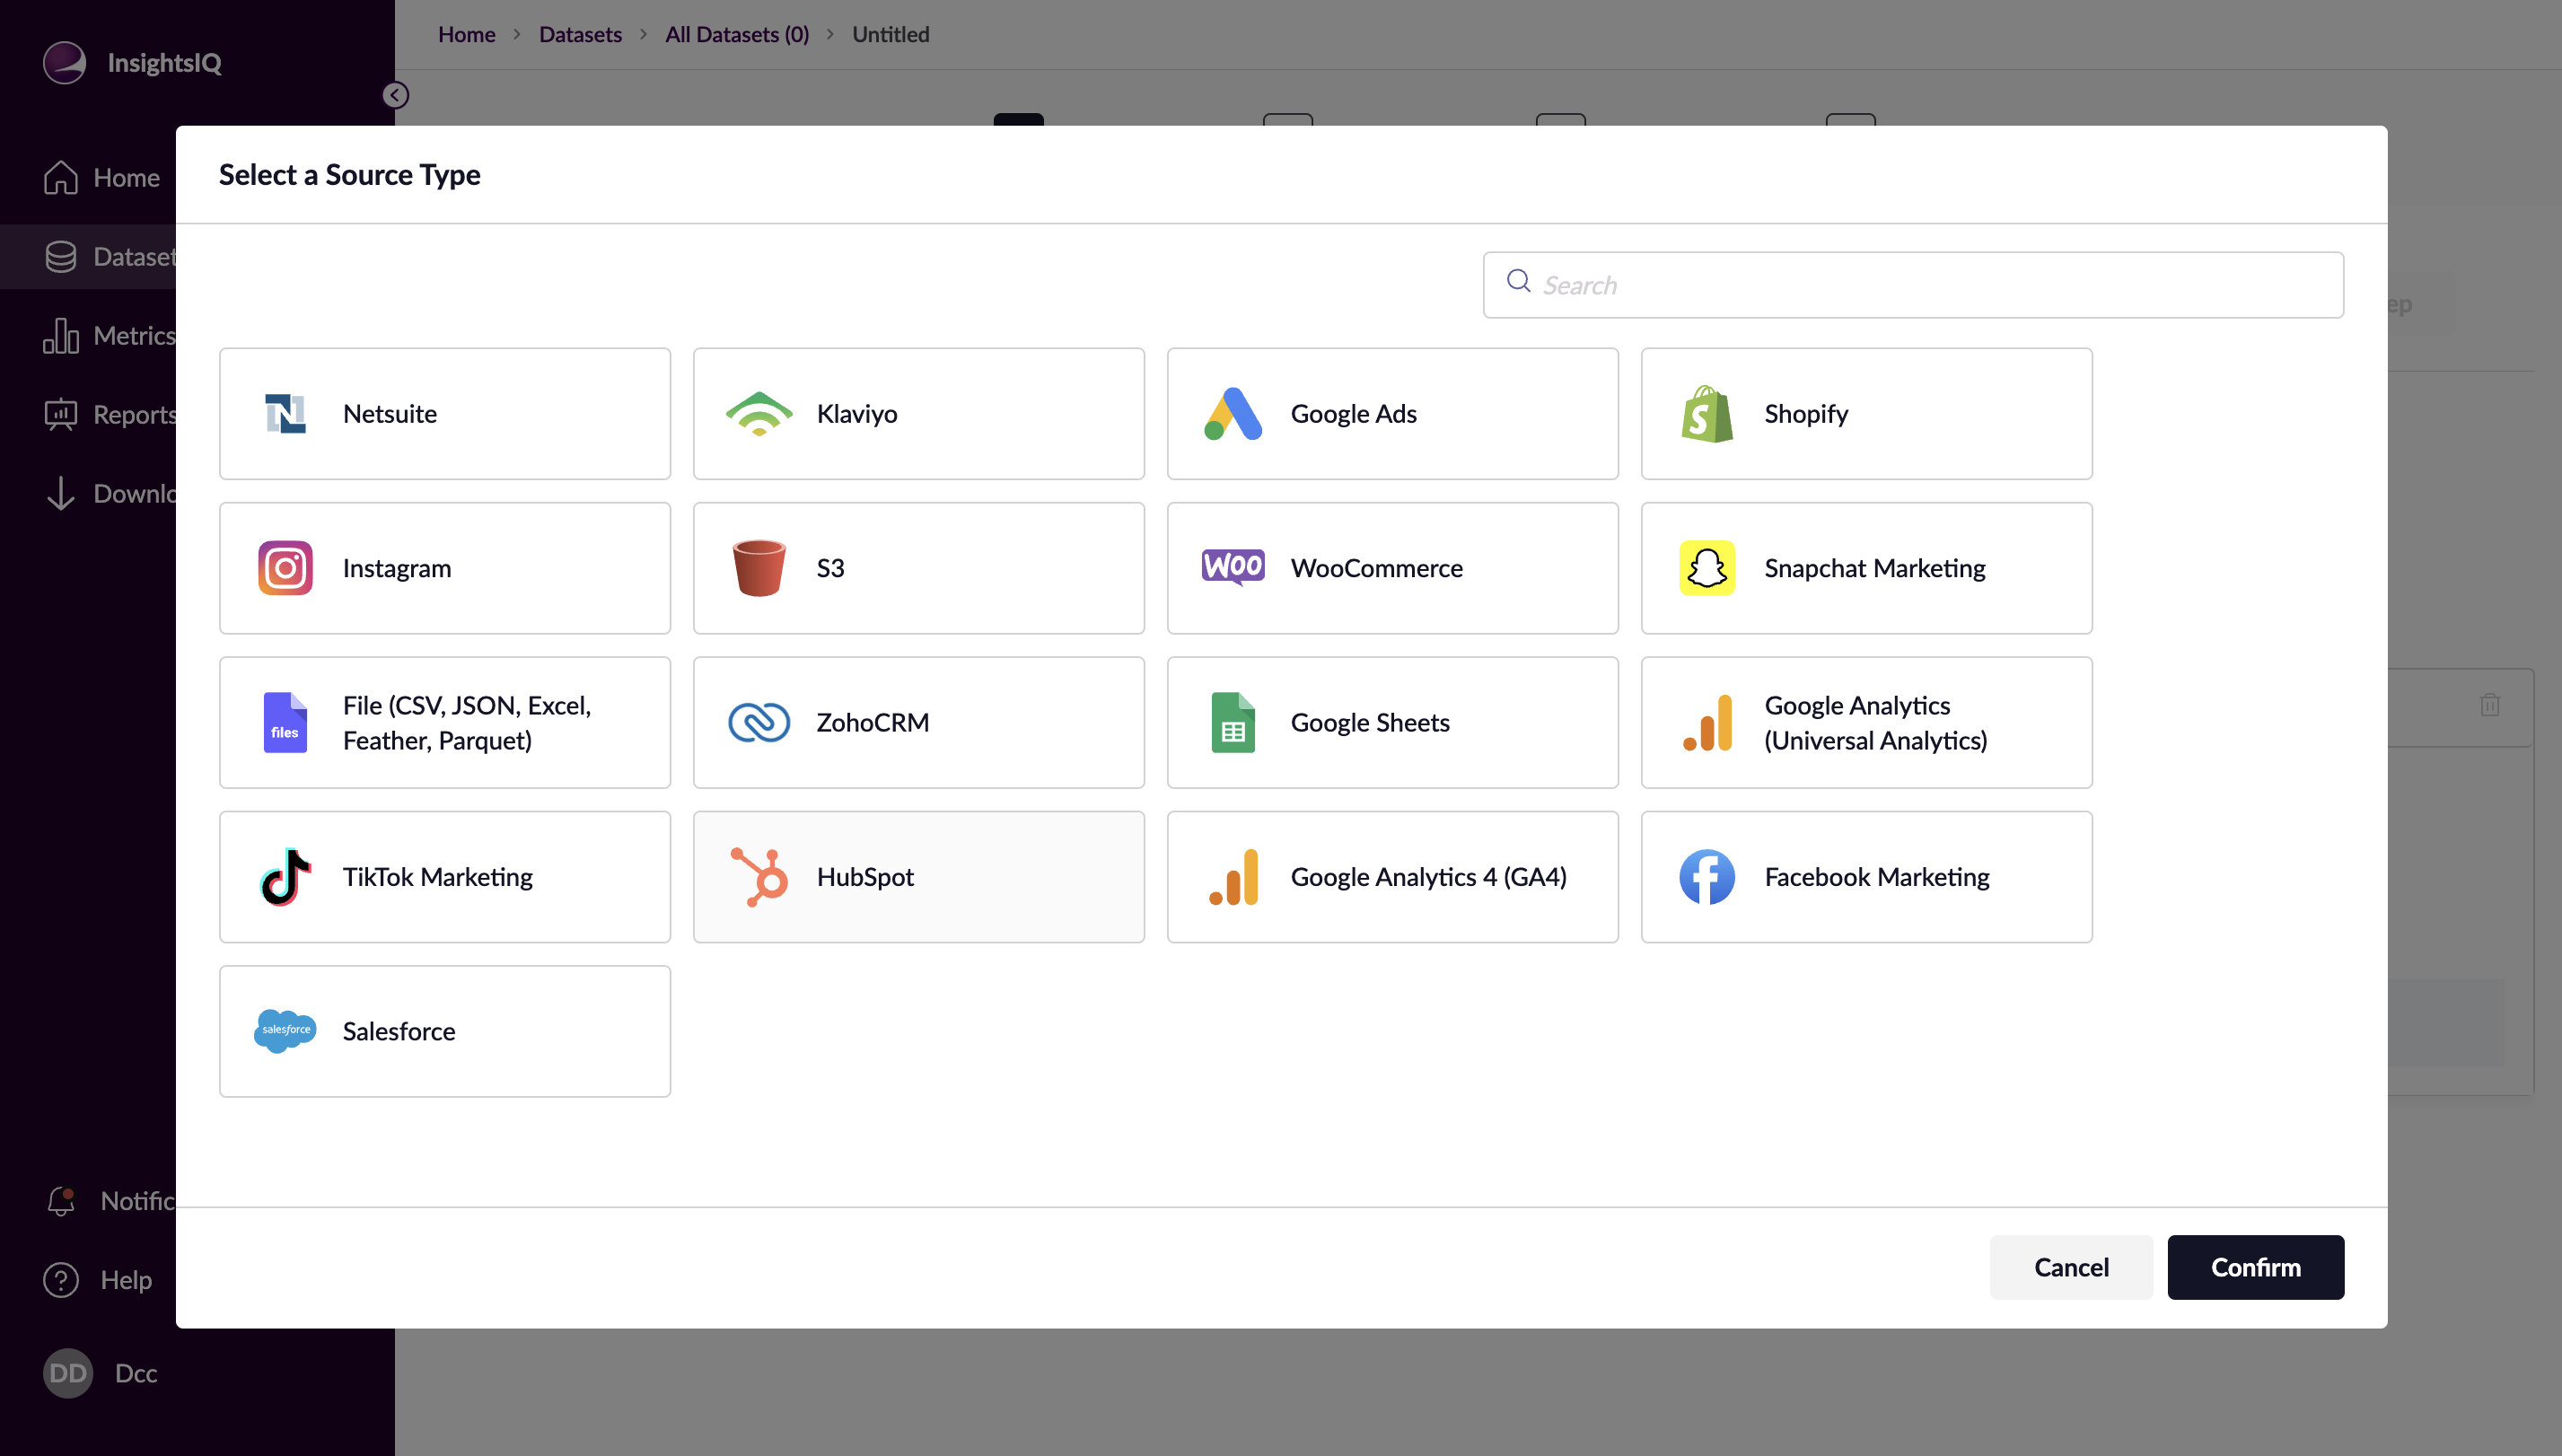
Task: Select the Snapchat Marketing ghost icon
Action: tap(1707, 568)
